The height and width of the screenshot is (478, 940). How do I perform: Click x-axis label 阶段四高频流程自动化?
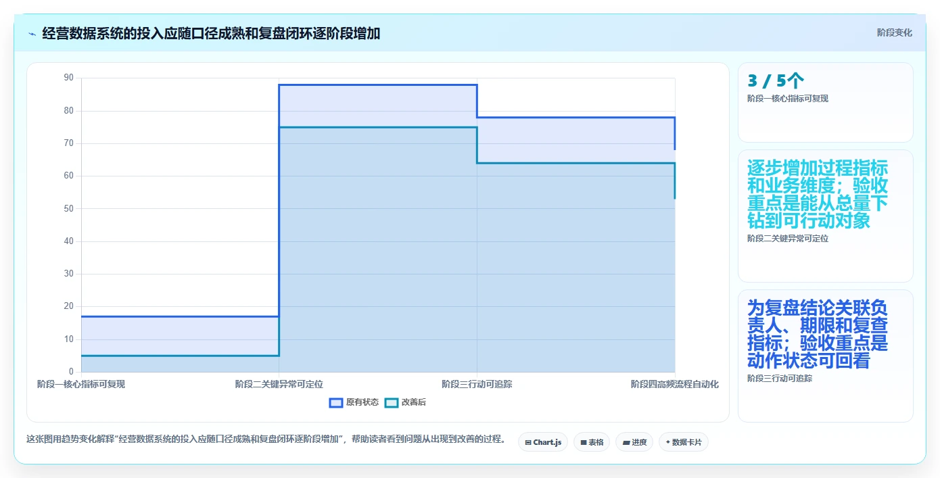(675, 384)
